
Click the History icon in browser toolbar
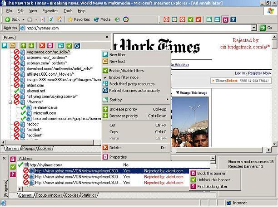coord(117,19)
